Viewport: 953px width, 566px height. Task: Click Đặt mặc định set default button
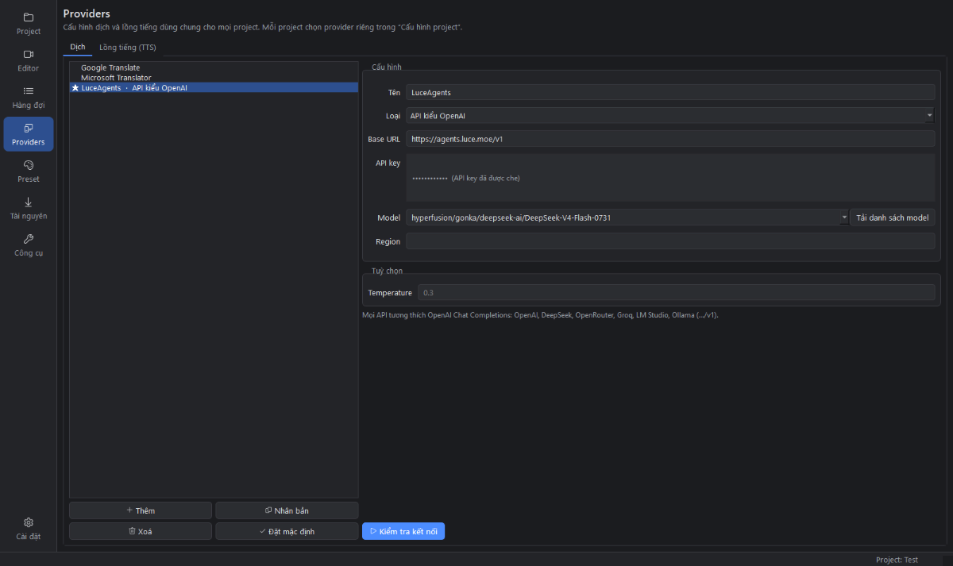click(287, 531)
